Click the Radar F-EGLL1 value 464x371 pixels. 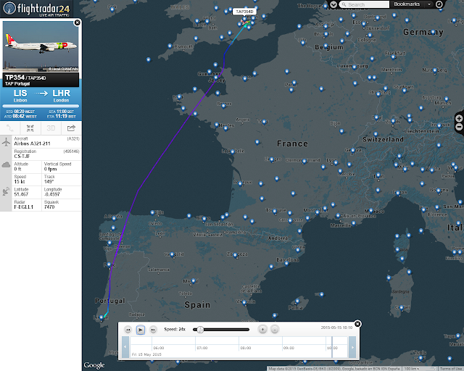[24, 207]
